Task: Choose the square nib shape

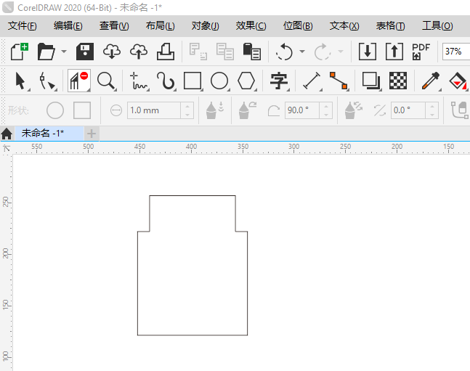Action: click(82, 110)
